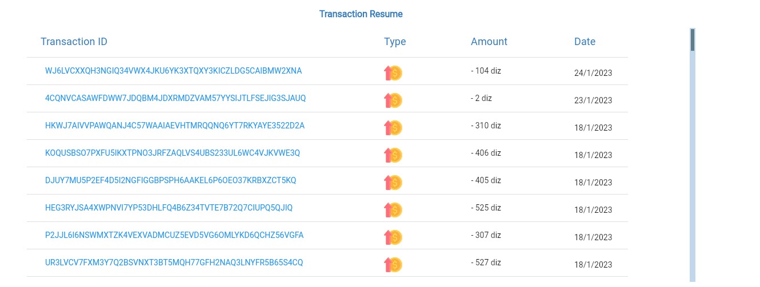Viewport: 760px width, 287px height.
Task: Click outgoing coin icon for -310 diz row
Action: (x=393, y=128)
